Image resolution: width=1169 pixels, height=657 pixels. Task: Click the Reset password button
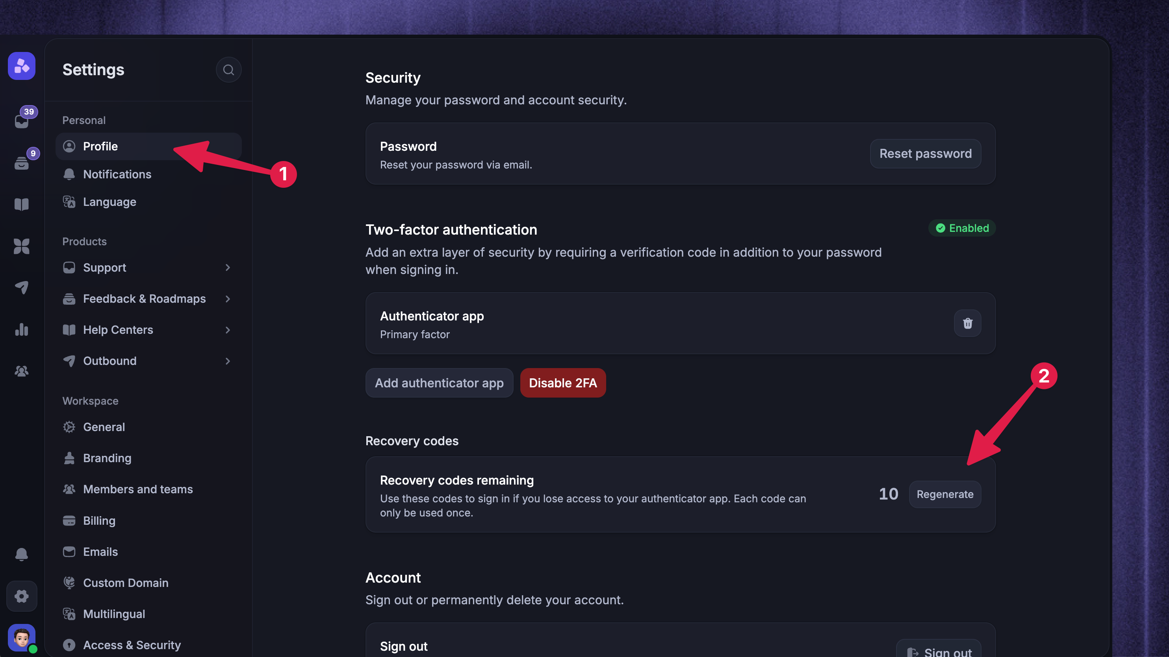click(925, 154)
